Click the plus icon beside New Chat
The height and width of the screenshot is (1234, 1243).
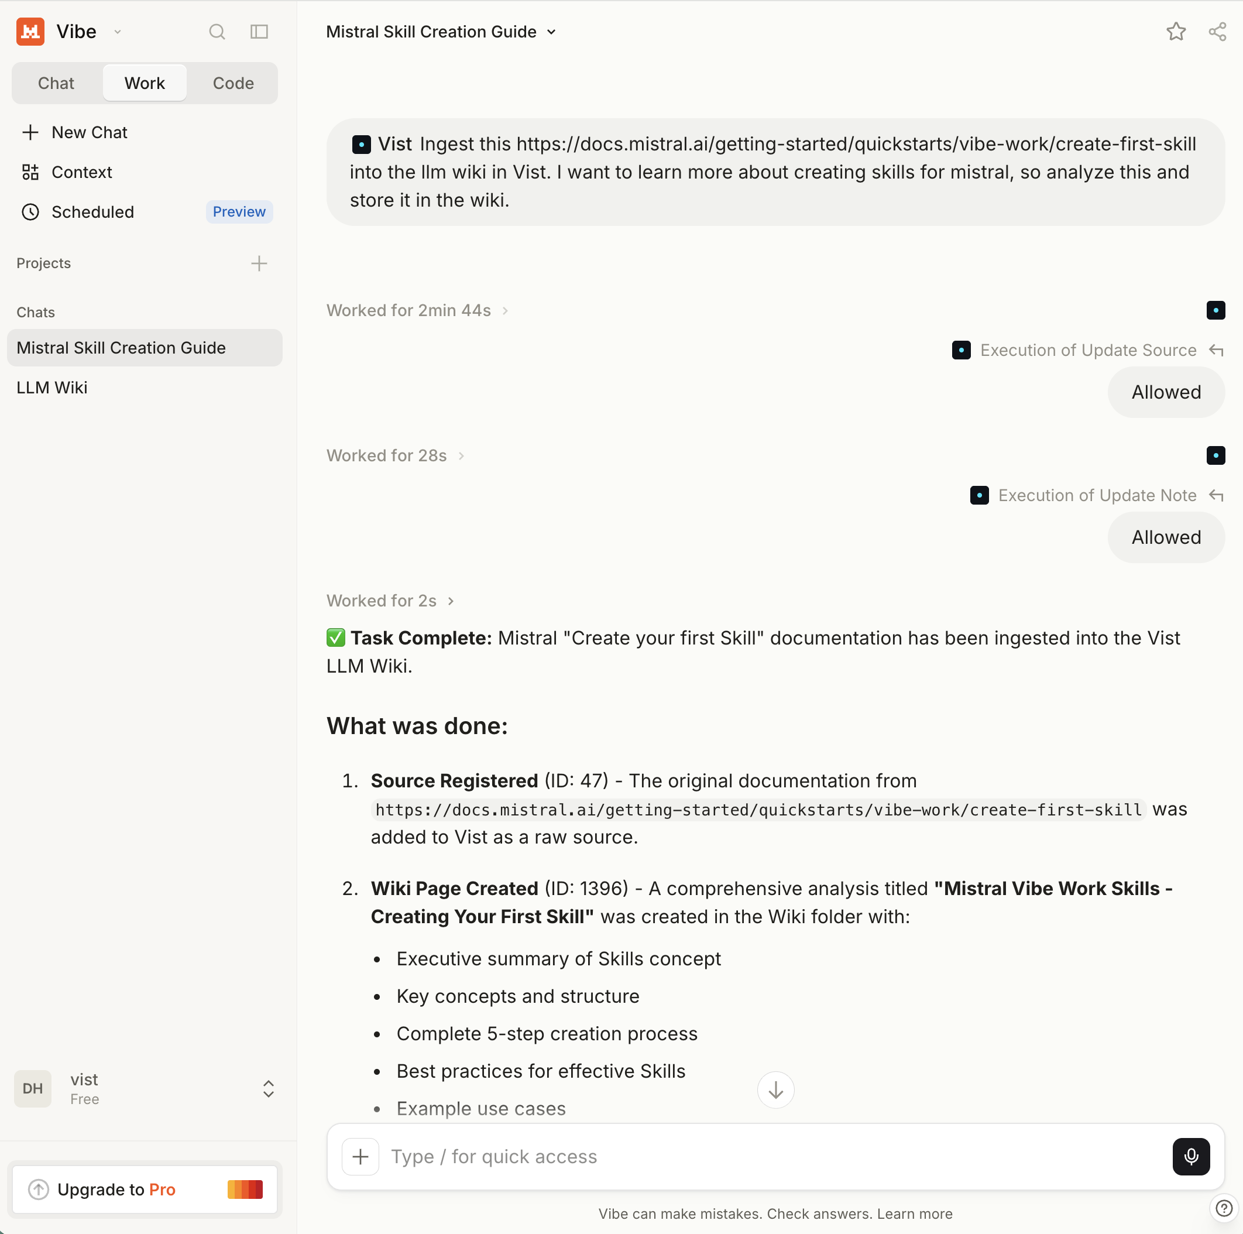[x=30, y=133]
